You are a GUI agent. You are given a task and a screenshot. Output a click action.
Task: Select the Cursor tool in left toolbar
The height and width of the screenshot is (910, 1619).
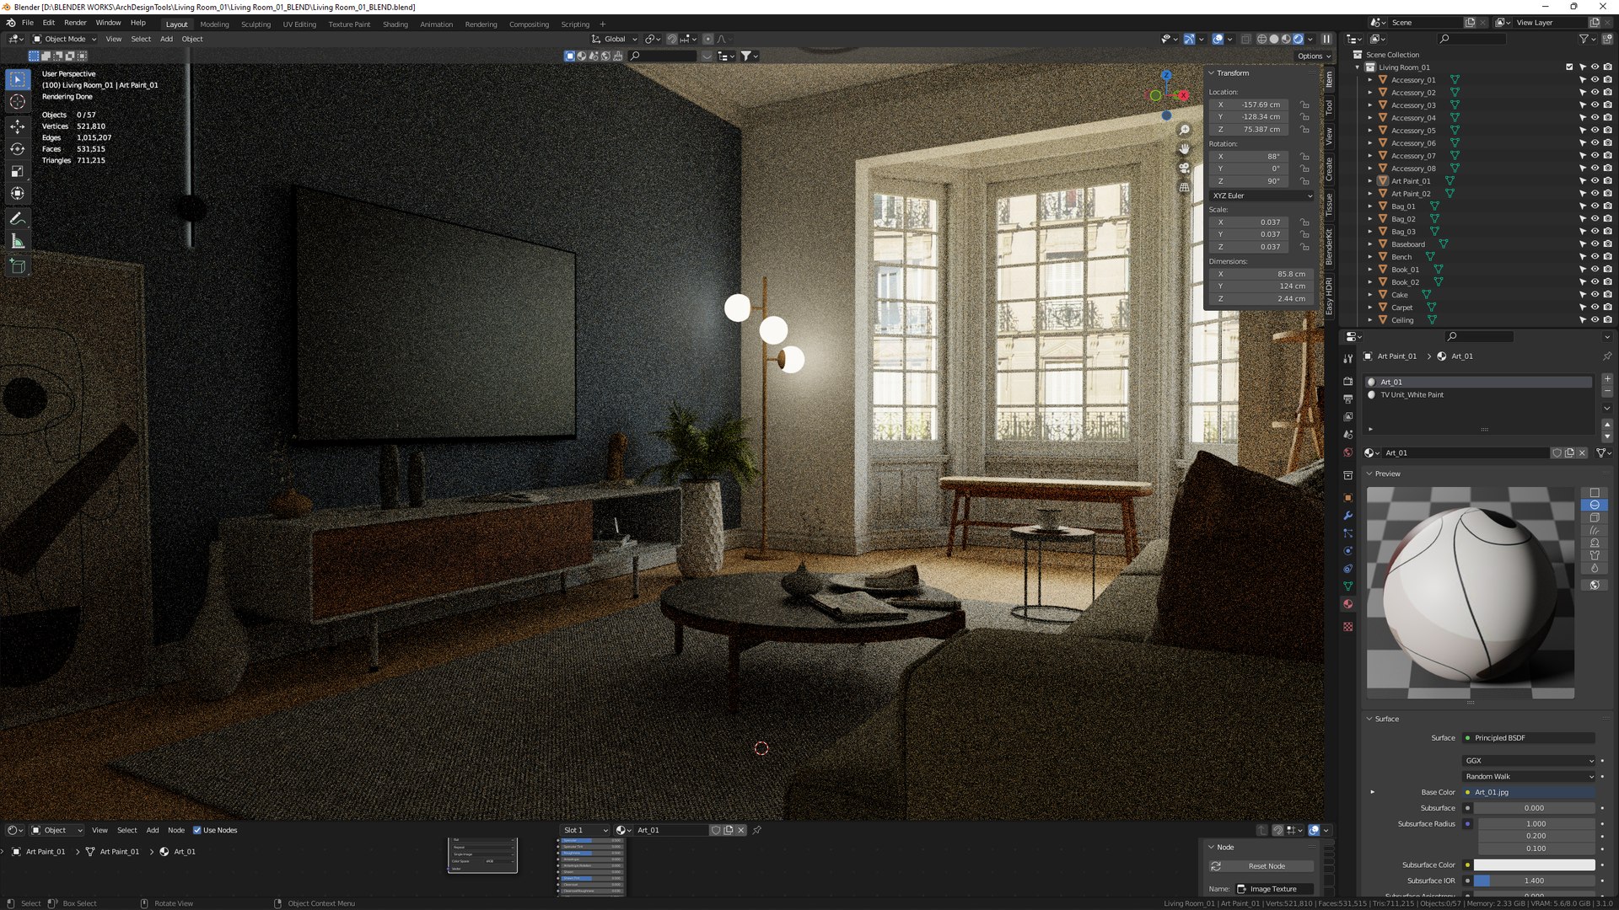click(18, 102)
